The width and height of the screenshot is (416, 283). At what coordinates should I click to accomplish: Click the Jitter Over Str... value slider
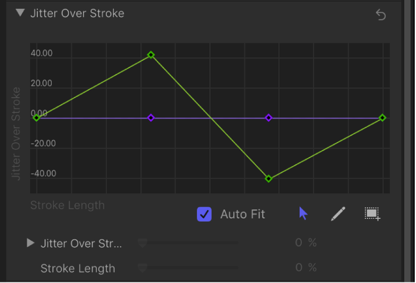coord(189,243)
